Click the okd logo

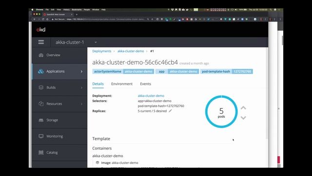pos(41,29)
